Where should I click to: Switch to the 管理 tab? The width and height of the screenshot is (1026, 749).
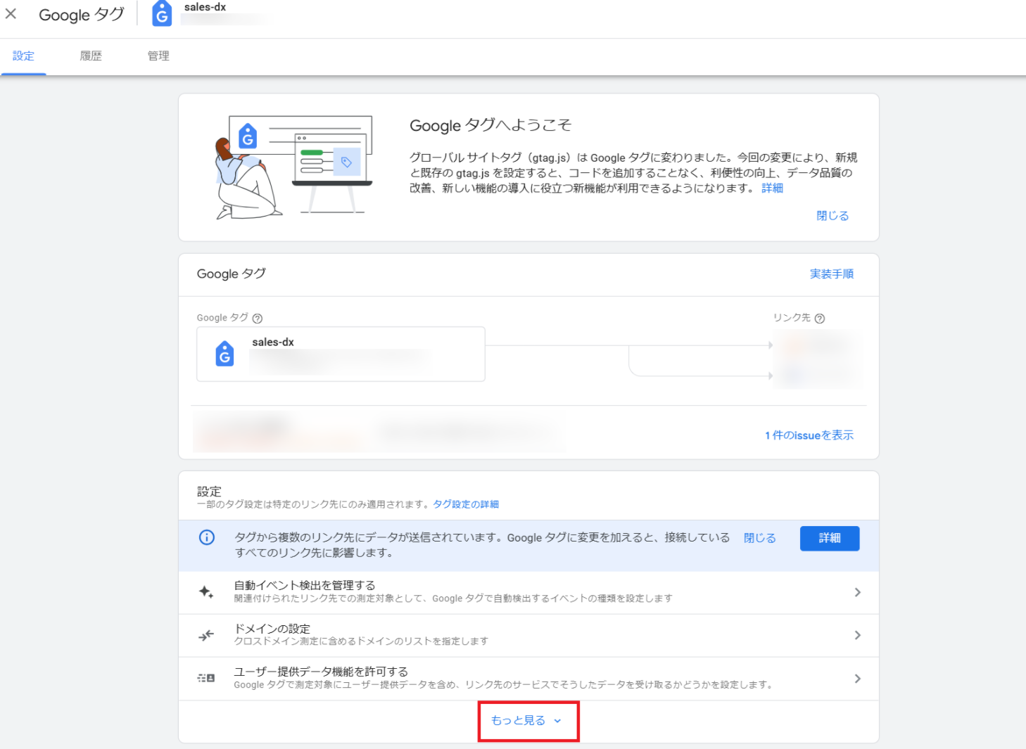coord(158,56)
